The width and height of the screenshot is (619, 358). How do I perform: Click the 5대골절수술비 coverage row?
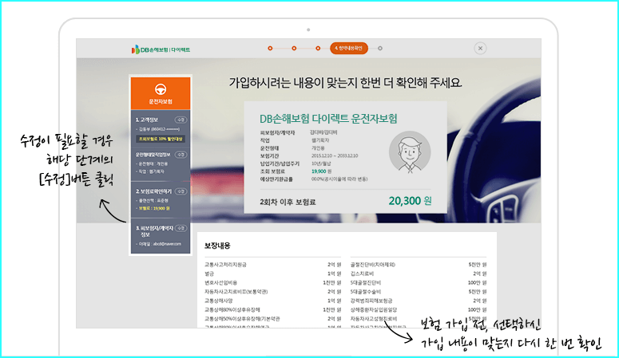419,292
